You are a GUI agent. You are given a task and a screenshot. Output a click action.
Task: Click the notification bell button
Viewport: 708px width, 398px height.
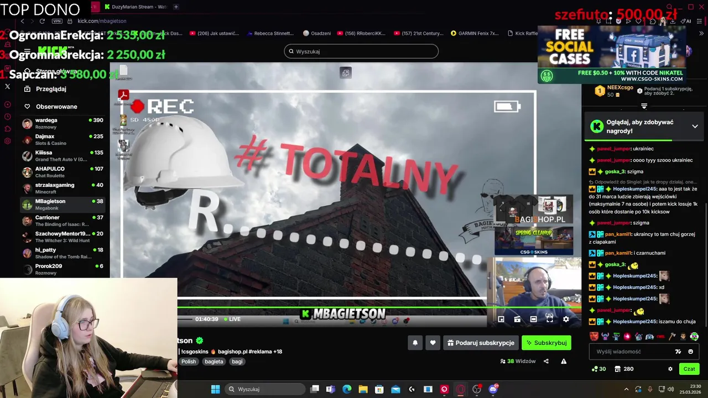(x=415, y=343)
